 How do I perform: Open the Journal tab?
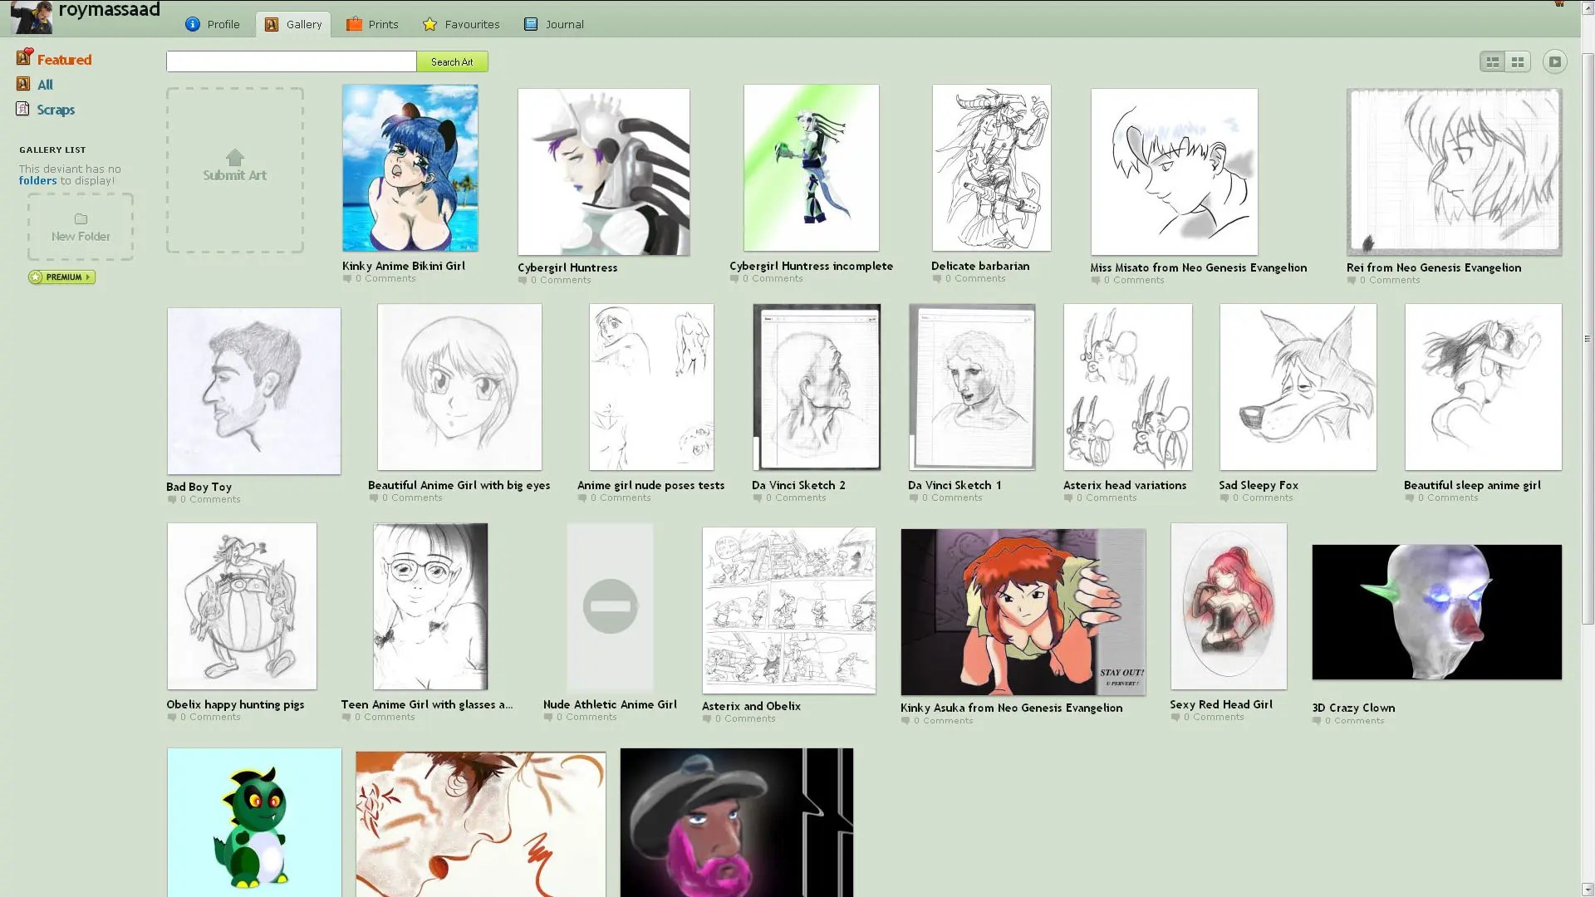click(x=554, y=24)
